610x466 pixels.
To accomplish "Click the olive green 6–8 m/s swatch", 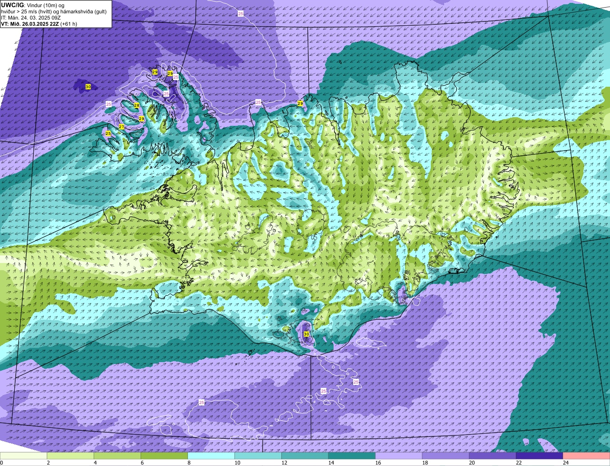I will tap(164, 456).
